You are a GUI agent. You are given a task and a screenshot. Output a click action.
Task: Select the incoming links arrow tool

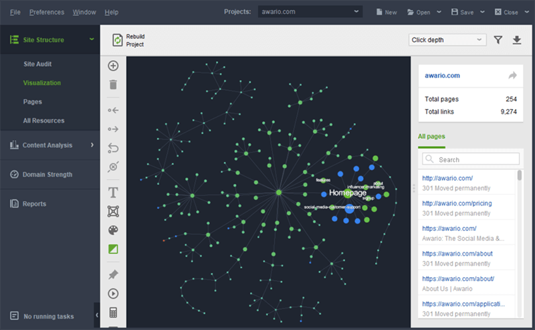[113, 110]
